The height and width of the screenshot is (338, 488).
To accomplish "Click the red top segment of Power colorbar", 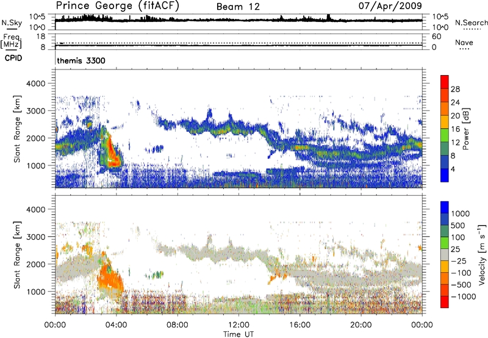I will 445,81.
